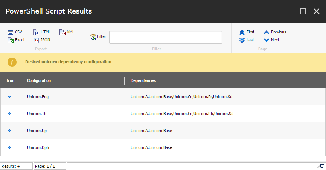Select the Unicorn.Eng row
This screenshot has width=326, height=170.
(x=163, y=97)
